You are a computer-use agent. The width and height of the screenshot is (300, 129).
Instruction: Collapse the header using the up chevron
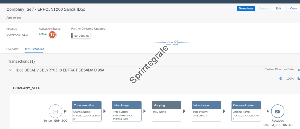tap(168, 42)
